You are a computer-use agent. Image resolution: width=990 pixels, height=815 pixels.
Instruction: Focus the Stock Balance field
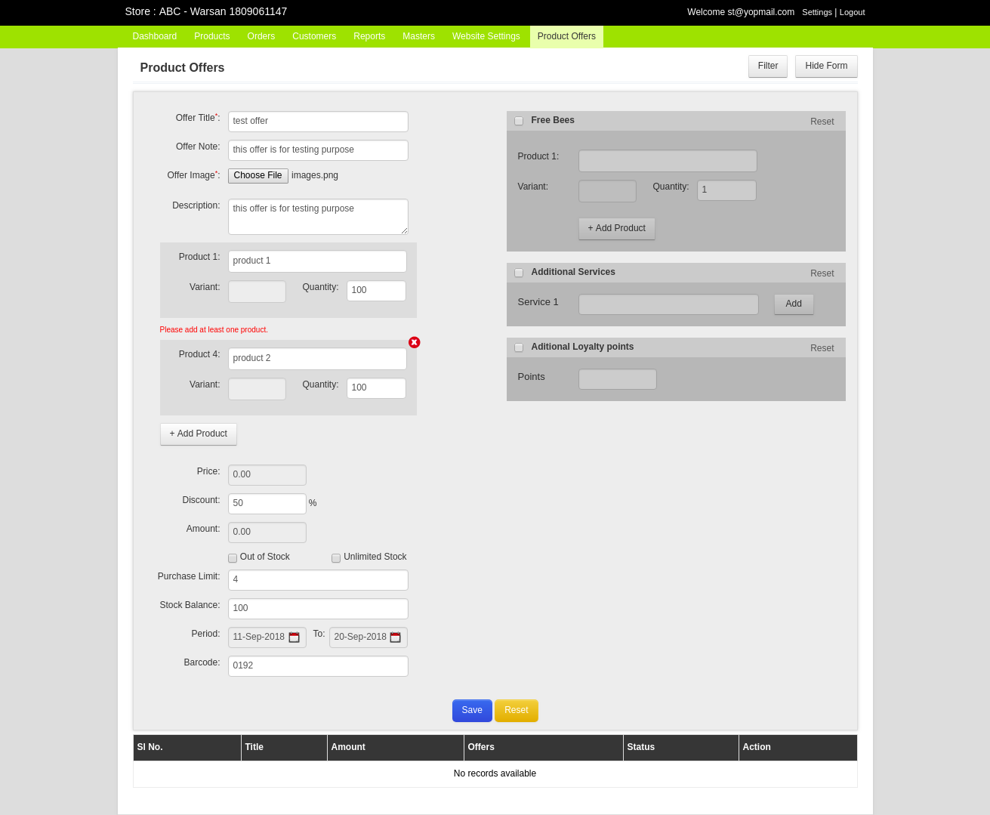[x=318, y=609]
